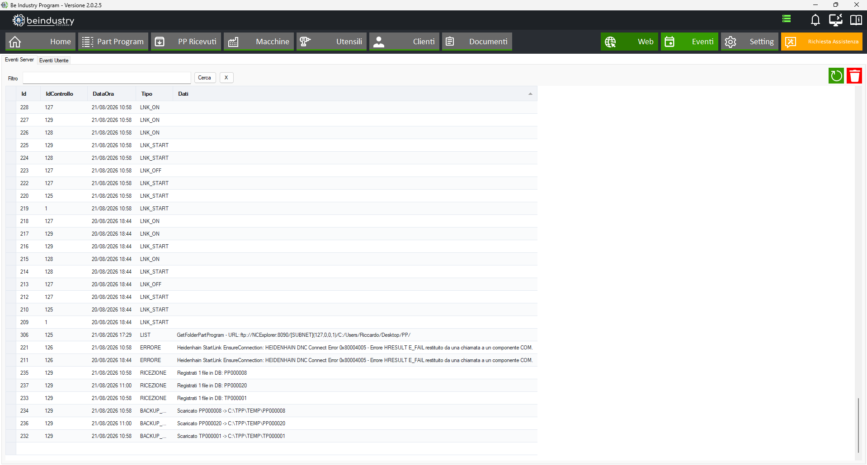Viewport: 867px width, 465px height.
Task: Open the Part Program section
Action: point(113,42)
